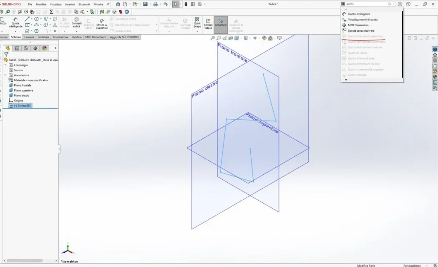Open the Strumenti menu

tap(84, 4)
